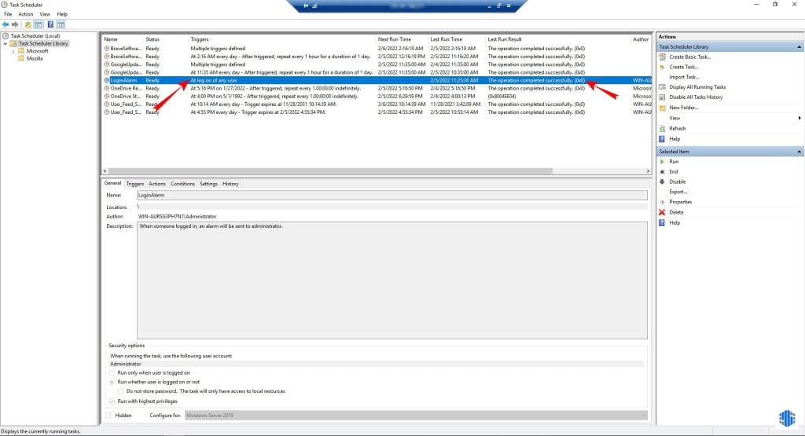Switch to the Settings tab
Image resolution: width=805 pixels, height=436 pixels.
pyautogui.click(x=208, y=184)
